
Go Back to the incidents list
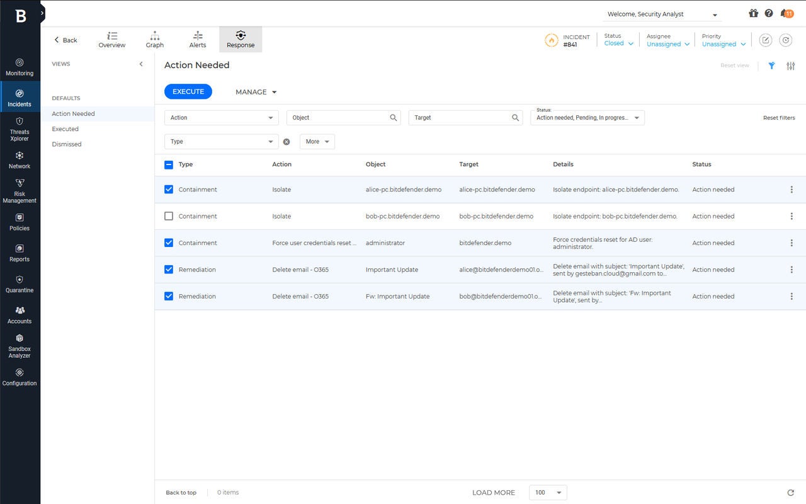click(x=65, y=40)
